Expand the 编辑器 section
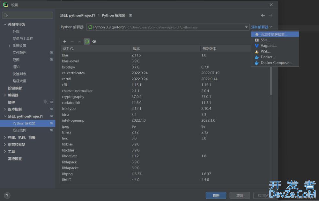This screenshot has width=319, height=201. point(5,95)
